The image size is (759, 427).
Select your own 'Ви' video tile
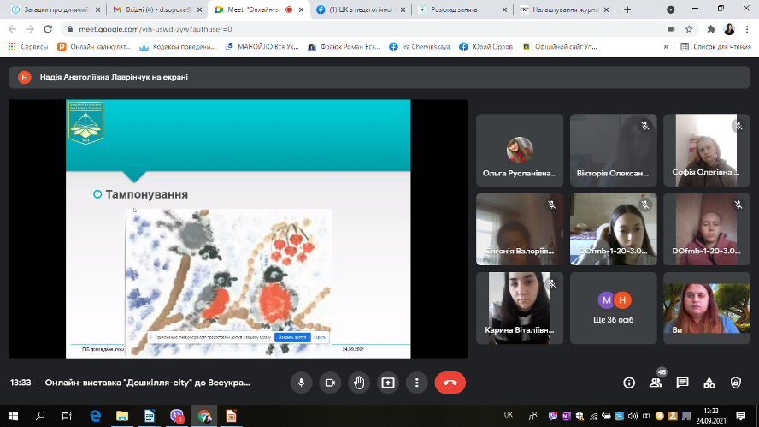pos(707,308)
